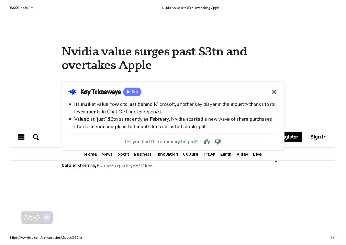Open the hamburger navigation menu
This screenshot has width=346, height=245.
coord(21,137)
